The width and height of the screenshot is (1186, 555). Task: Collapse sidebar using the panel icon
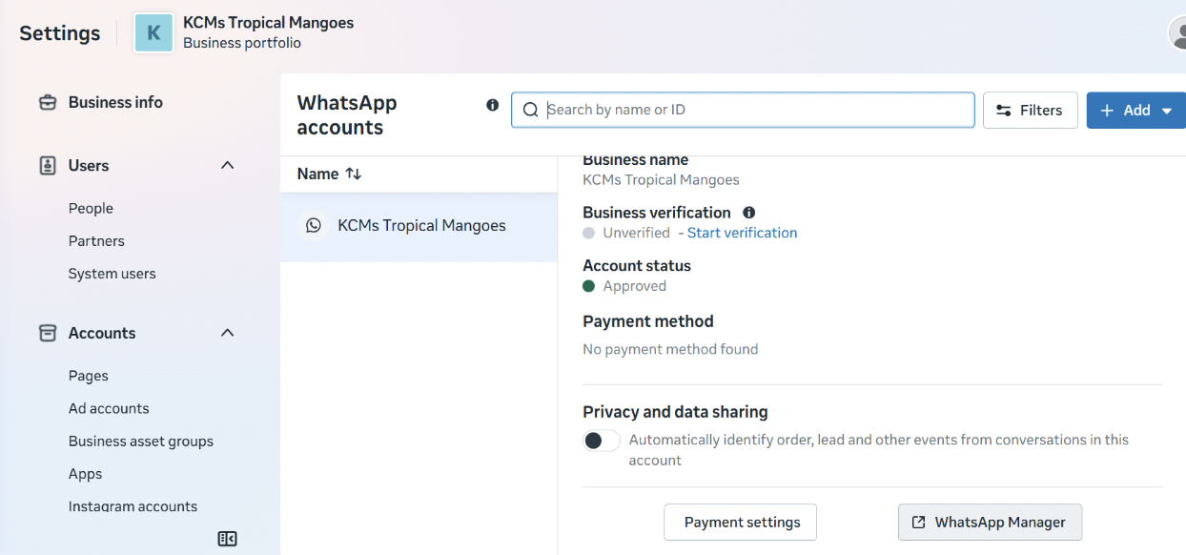point(227,539)
